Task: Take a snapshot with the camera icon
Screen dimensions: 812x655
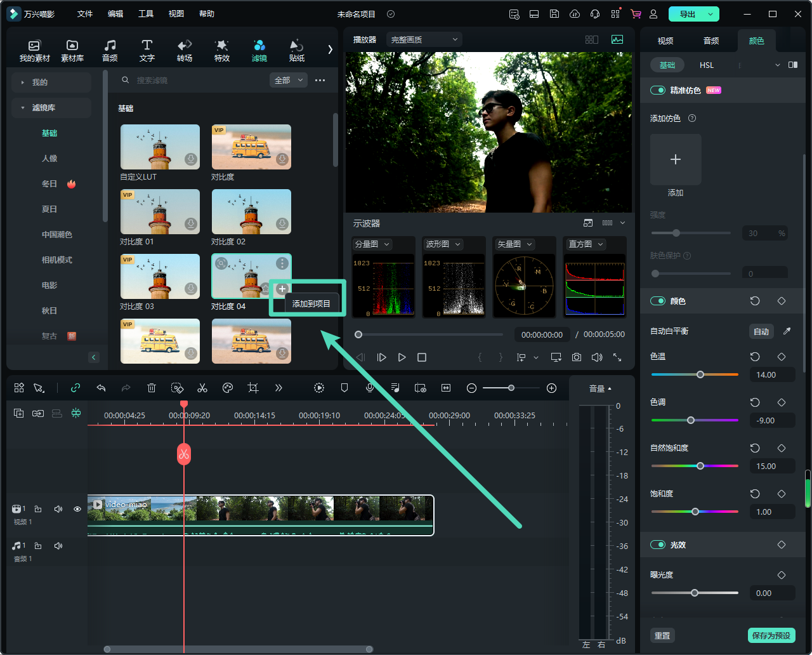Action: 576,357
